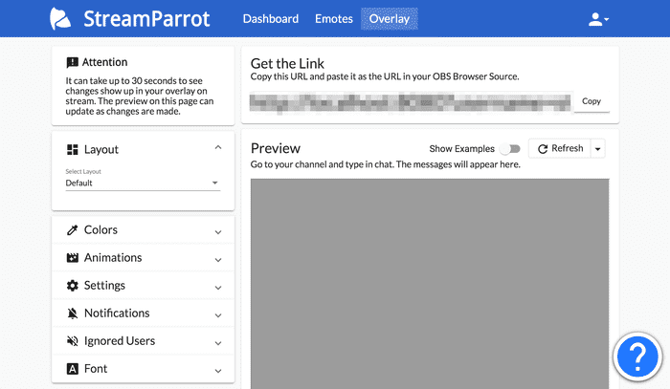Expand the Font section chevron
The width and height of the screenshot is (670, 389).
218,371
